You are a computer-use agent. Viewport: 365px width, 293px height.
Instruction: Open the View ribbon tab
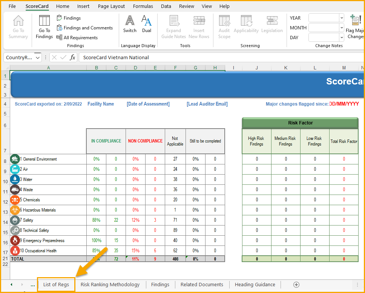pos(207,6)
